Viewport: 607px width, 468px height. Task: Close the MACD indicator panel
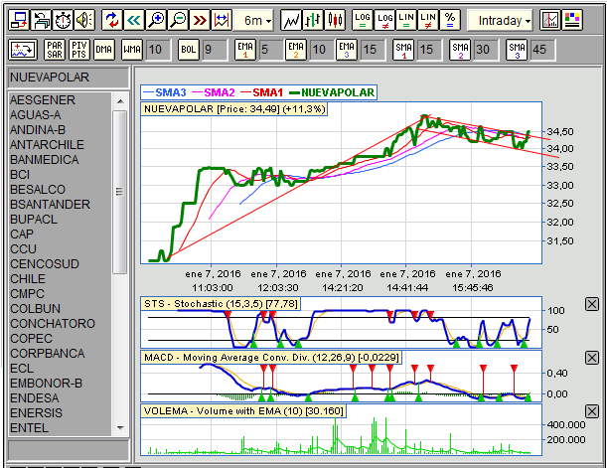592,358
